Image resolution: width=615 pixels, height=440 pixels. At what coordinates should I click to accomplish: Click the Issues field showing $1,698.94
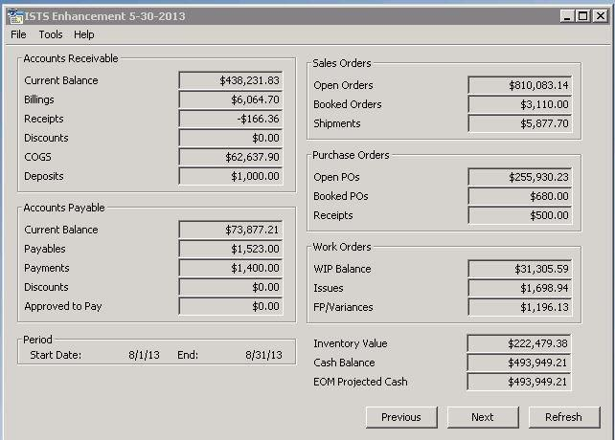(520, 288)
